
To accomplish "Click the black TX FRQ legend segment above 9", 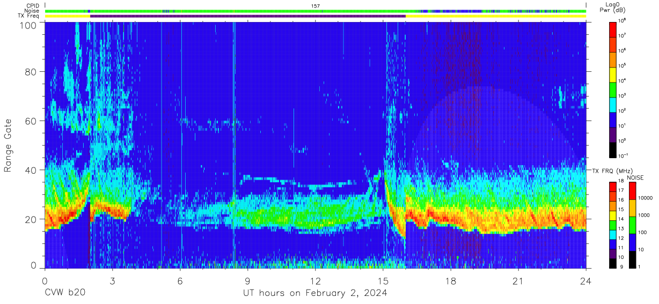I will (x=613, y=263).
